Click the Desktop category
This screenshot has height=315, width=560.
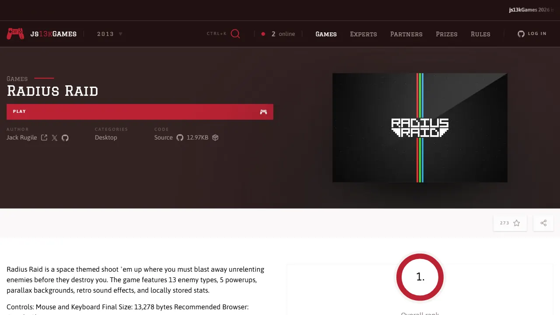click(x=106, y=137)
